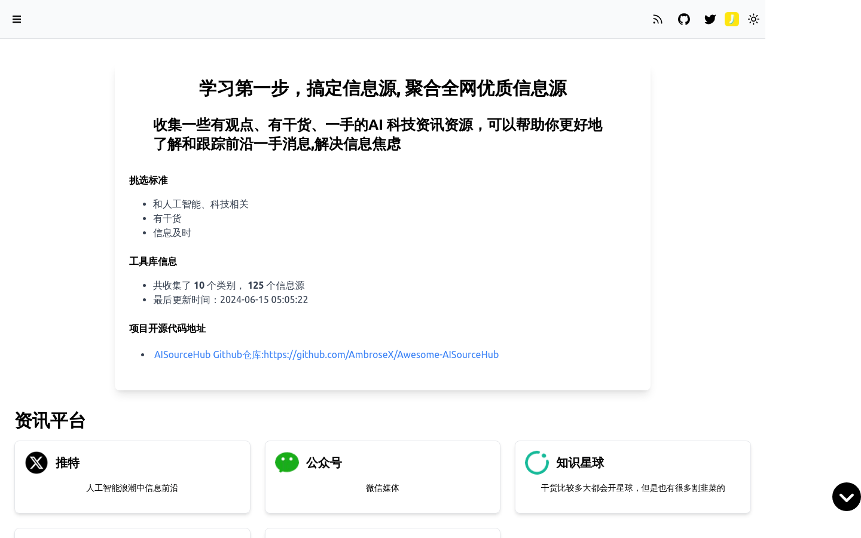Image resolution: width=861 pixels, height=538 pixels.
Task: Open the RSS feed icon
Action: 658,19
